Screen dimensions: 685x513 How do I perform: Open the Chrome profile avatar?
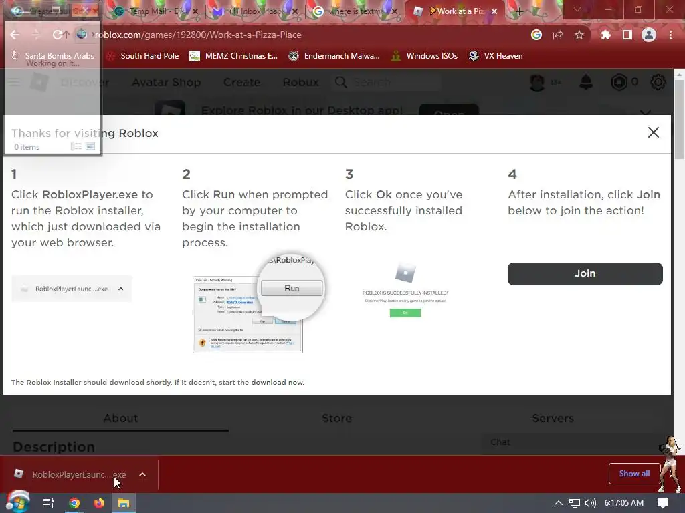[649, 35]
